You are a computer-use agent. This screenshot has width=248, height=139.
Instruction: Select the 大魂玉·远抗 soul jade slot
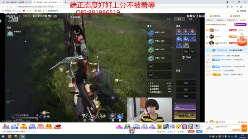[x=159, y=41]
